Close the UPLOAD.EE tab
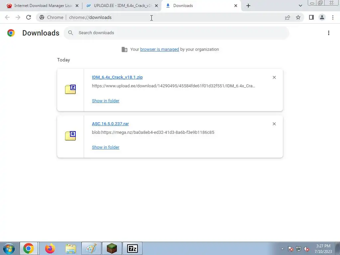The height and width of the screenshot is (255, 340). coord(156,6)
